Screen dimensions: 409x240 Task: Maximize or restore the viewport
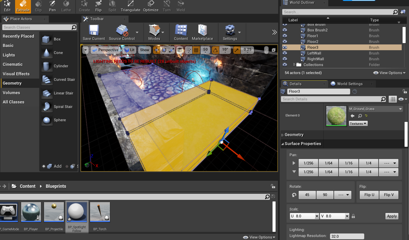pos(273,50)
